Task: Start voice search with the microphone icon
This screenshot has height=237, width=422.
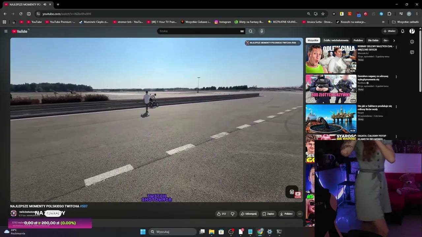Action: pyautogui.click(x=262, y=31)
